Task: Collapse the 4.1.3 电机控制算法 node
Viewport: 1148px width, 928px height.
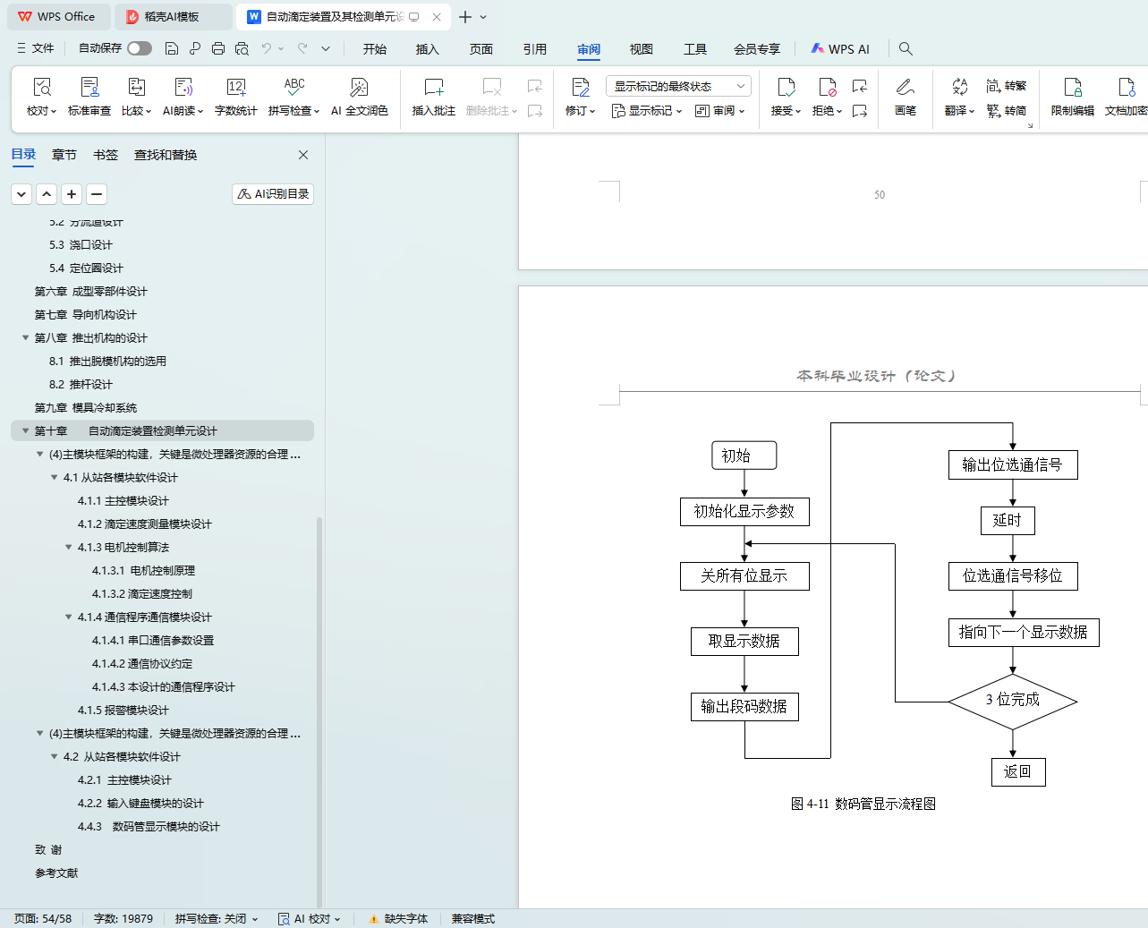Action: [x=69, y=548]
